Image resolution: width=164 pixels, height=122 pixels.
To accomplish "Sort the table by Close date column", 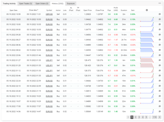I will (x=32, y=10).
